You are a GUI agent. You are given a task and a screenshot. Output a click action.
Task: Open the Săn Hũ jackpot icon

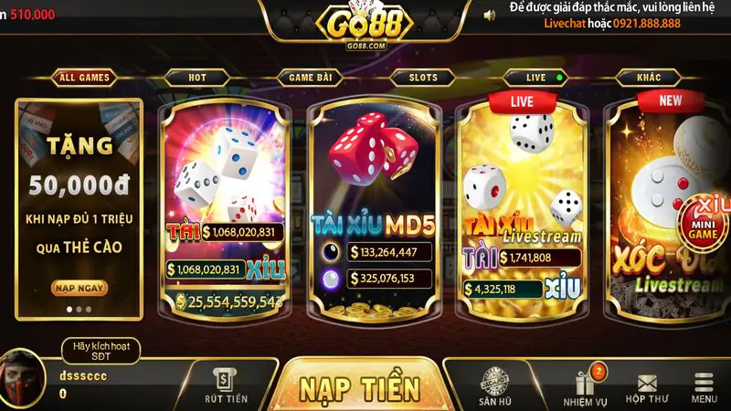pos(494,381)
